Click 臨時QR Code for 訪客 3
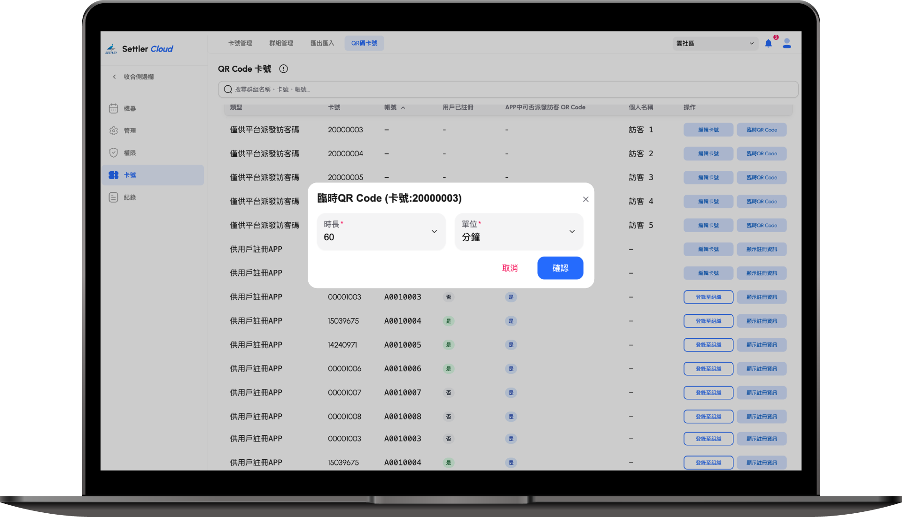 tap(762, 178)
